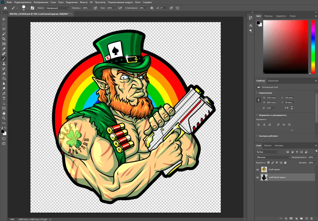Pick the Eyedropper tool

click(4, 49)
